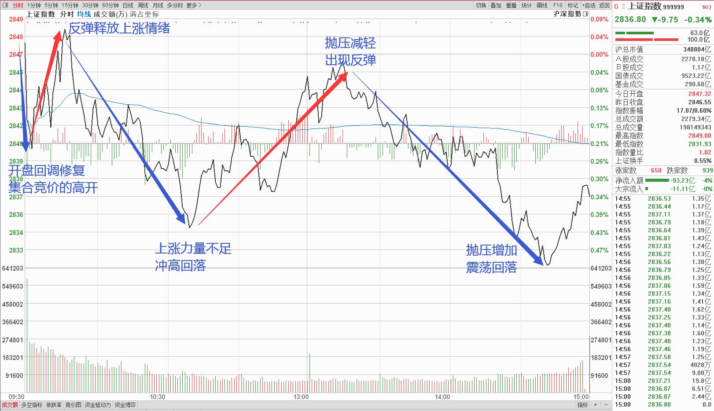Select the 资金博弈 bottom tab
Viewport: 714px width, 411px height.
[125, 405]
